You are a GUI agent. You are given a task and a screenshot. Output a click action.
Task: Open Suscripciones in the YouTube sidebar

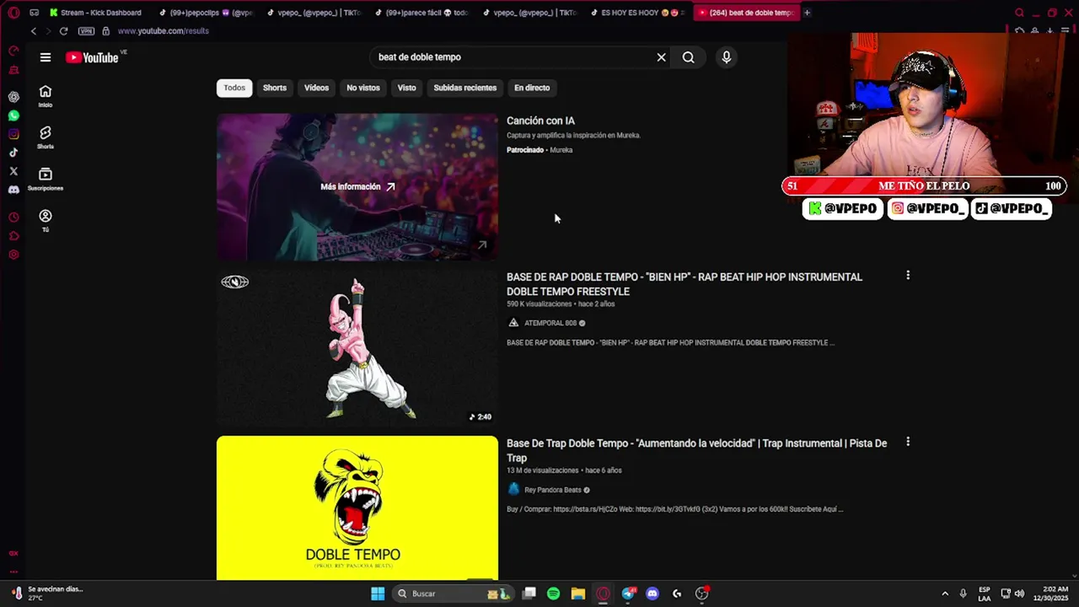coord(46,179)
